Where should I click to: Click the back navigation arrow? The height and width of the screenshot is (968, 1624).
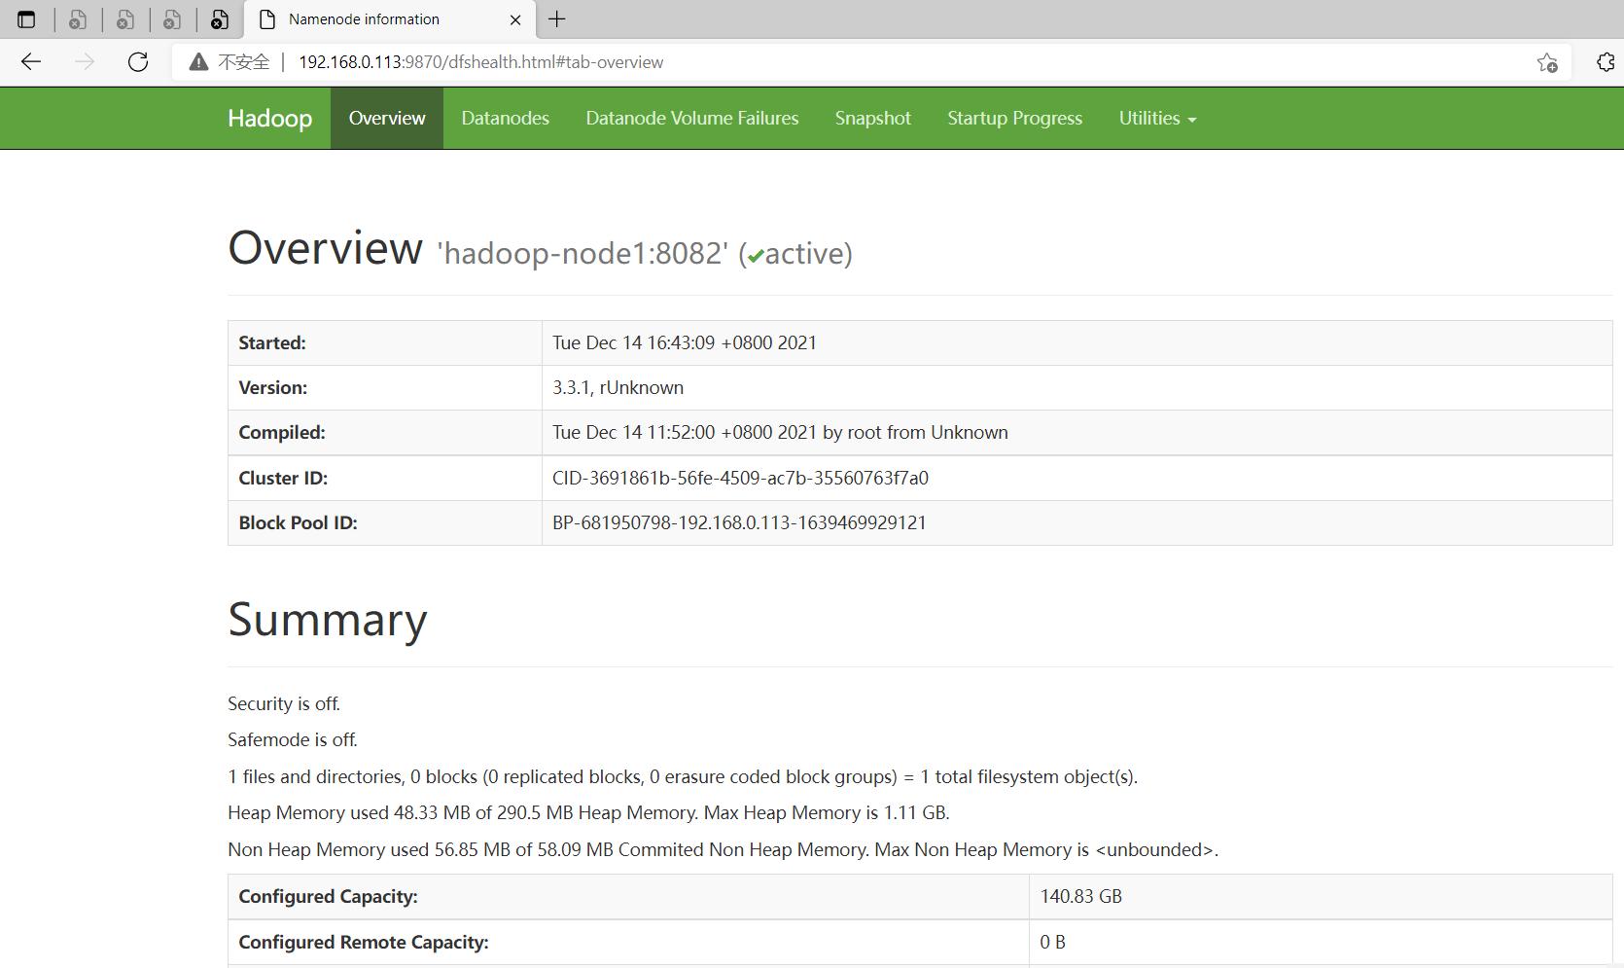point(31,61)
